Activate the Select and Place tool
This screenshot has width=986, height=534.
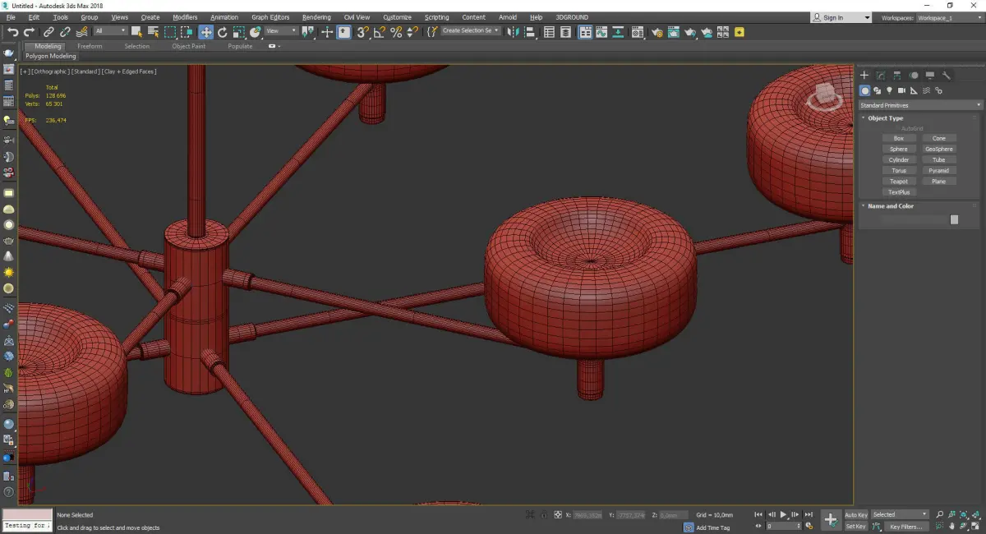(x=256, y=32)
